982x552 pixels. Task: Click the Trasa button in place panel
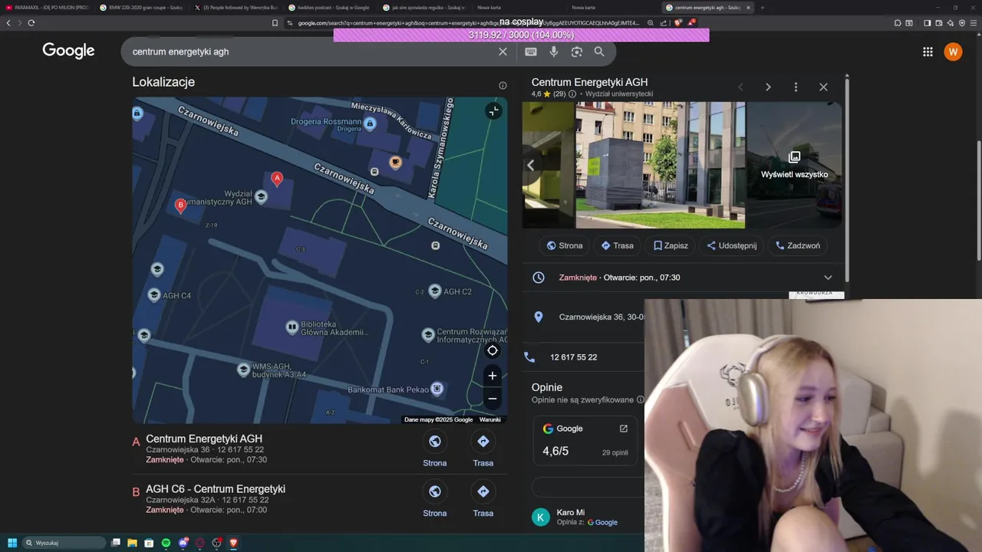[617, 245]
